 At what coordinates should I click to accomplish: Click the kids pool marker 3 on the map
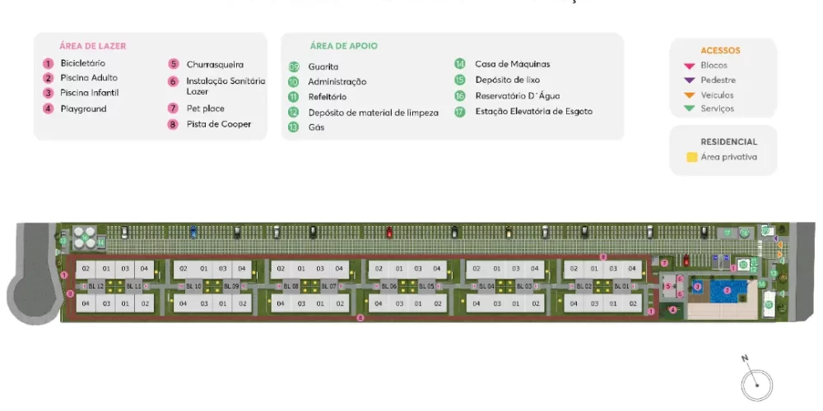697,286
